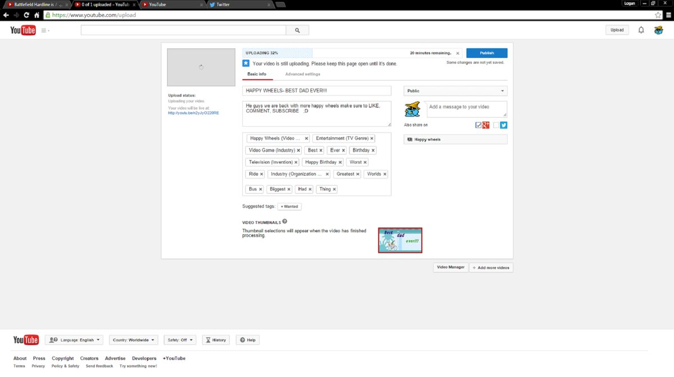The width and height of the screenshot is (674, 377).
Task: Click the browser forward arrow
Action: [x=16, y=15]
